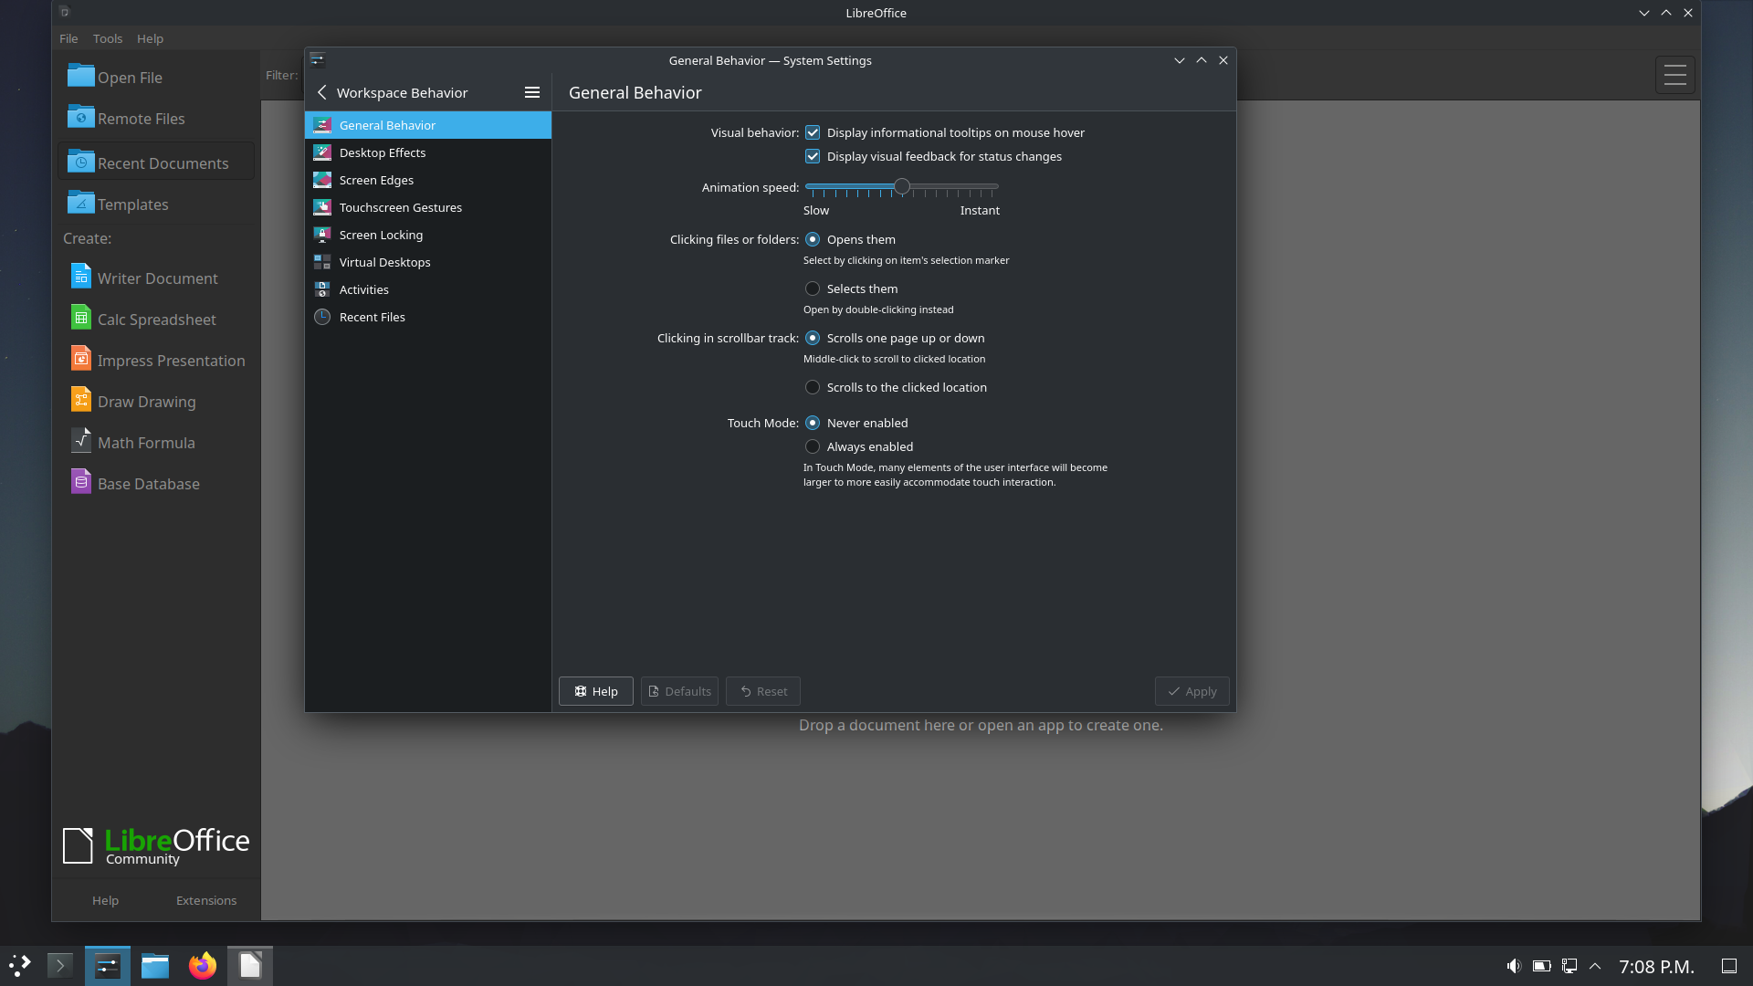Open LibreOffice Start Center hamburger menu
1753x986 pixels.
tap(1674, 75)
